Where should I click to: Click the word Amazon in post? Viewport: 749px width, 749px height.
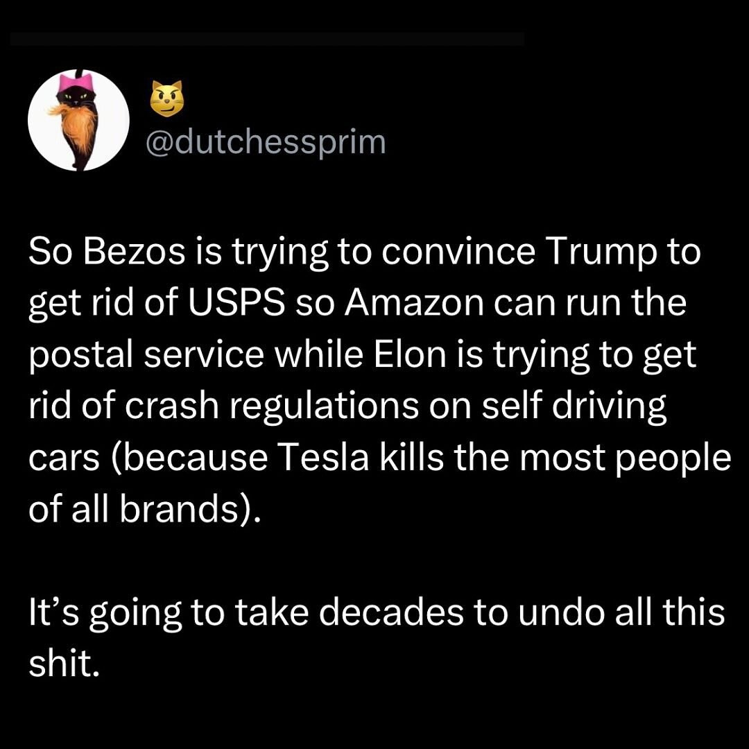pyautogui.click(x=414, y=303)
